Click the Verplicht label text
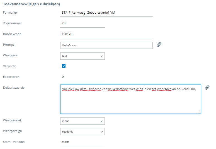Image resolution: width=216 pixels, height=149 pixels. [9, 66]
